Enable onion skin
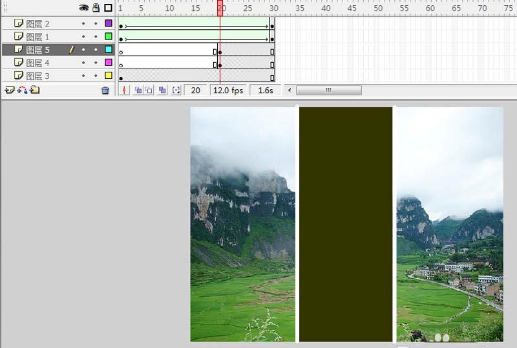This screenshot has height=348, width=517. pos(138,90)
